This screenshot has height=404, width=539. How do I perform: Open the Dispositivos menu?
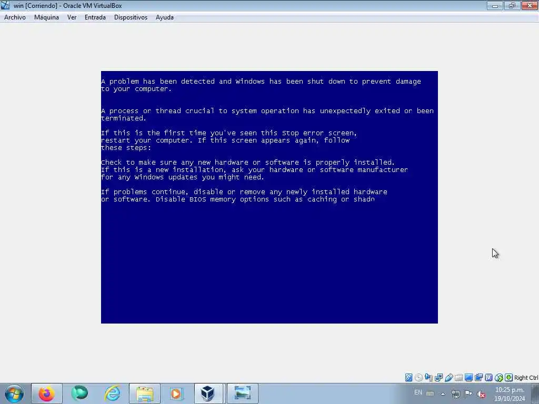click(131, 17)
